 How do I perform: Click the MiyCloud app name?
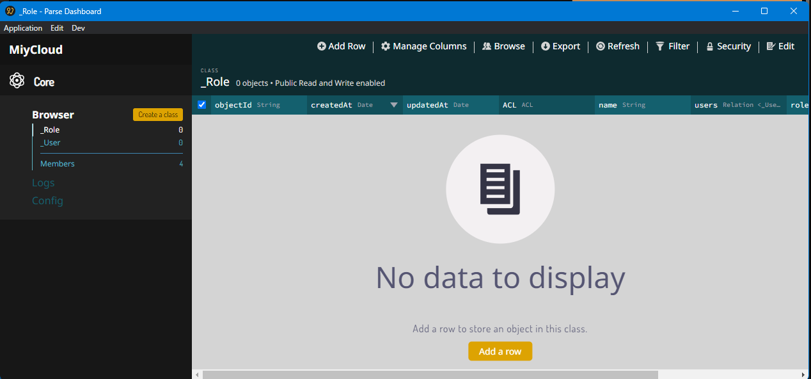tap(36, 50)
